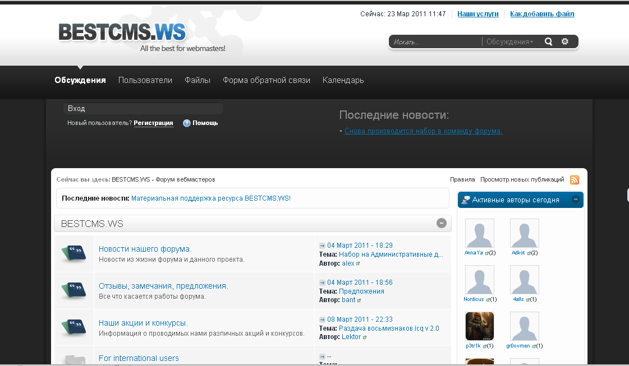Collapse Активные авторы сегодня panel
Screen dimensions: 629x366
pyautogui.click(x=576, y=199)
